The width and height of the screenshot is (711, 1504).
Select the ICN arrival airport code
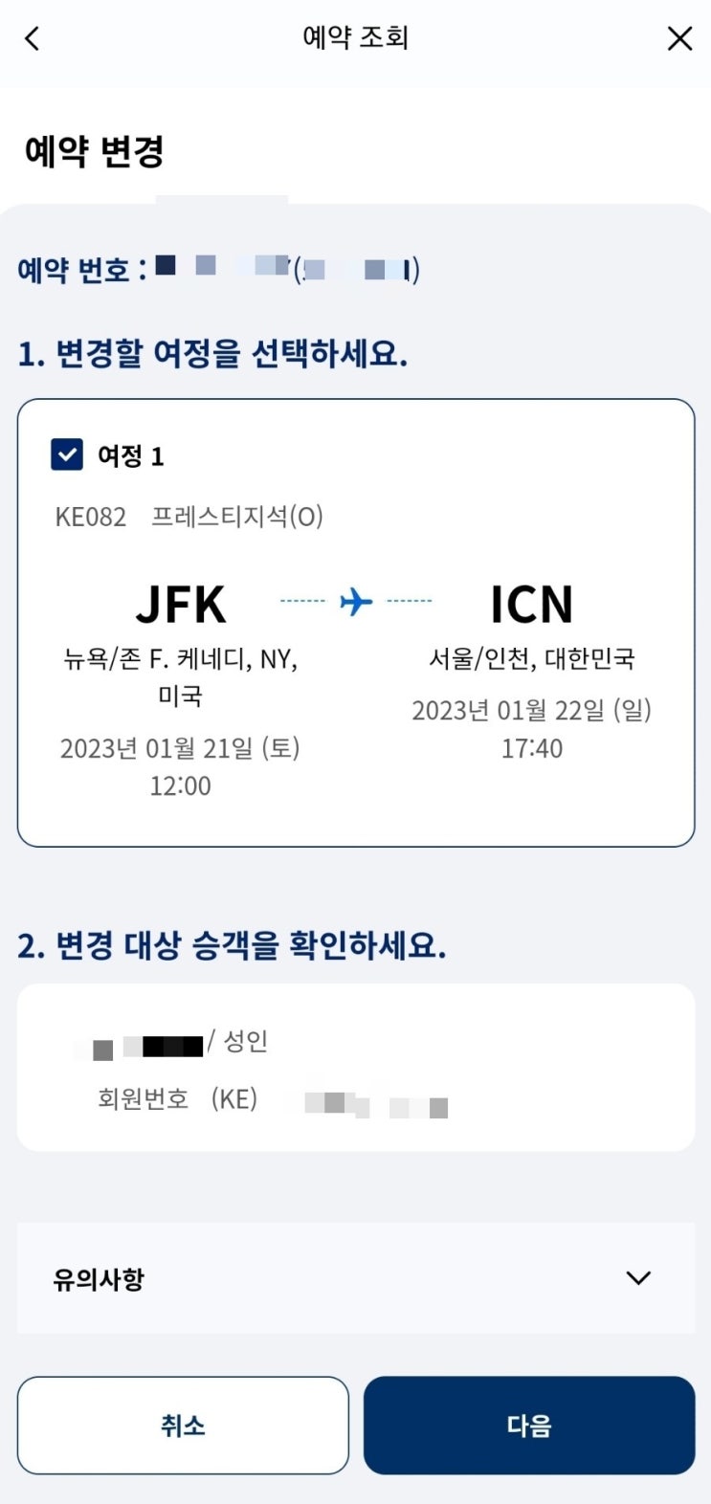(x=531, y=605)
